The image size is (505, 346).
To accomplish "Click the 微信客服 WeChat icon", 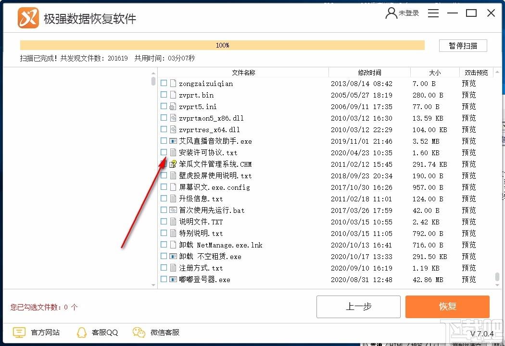I will [139, 332].
